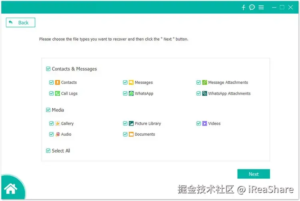Click the Call Logs phone icon

pyautogui.click(x=57, y=94)
